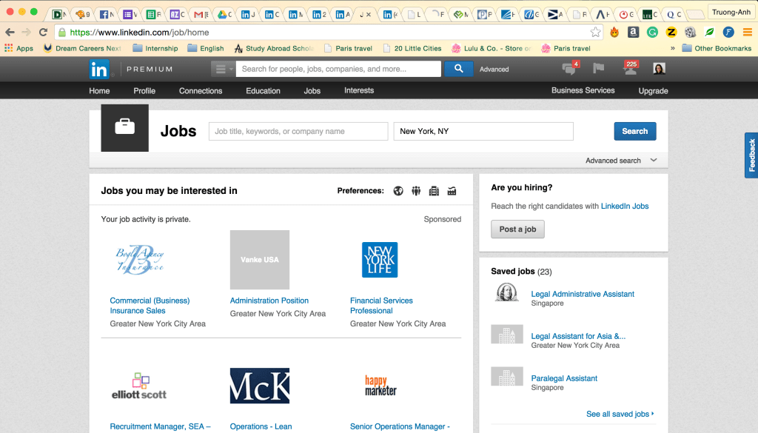Viewport: 758px width, 433px height.
Task: Open Commercial (Business) Insurance Sales job
Action: [150, 306]
